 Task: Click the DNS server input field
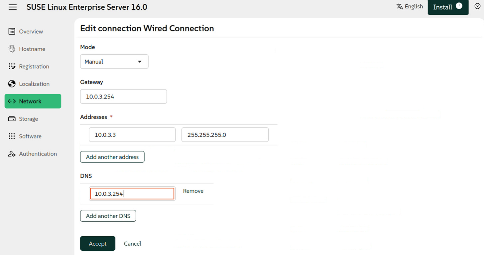tap(132, 193)
